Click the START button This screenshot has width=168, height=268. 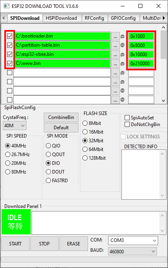15,244
